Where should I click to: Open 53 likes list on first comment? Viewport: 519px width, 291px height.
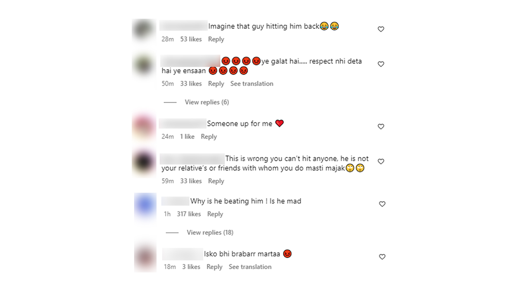coord(191,39)
